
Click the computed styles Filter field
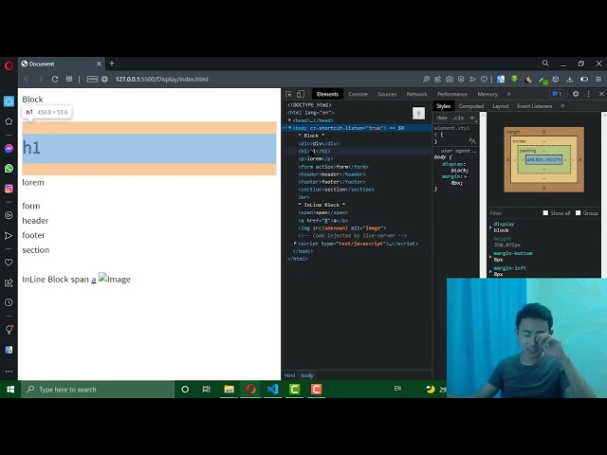[x=514, y=213]
